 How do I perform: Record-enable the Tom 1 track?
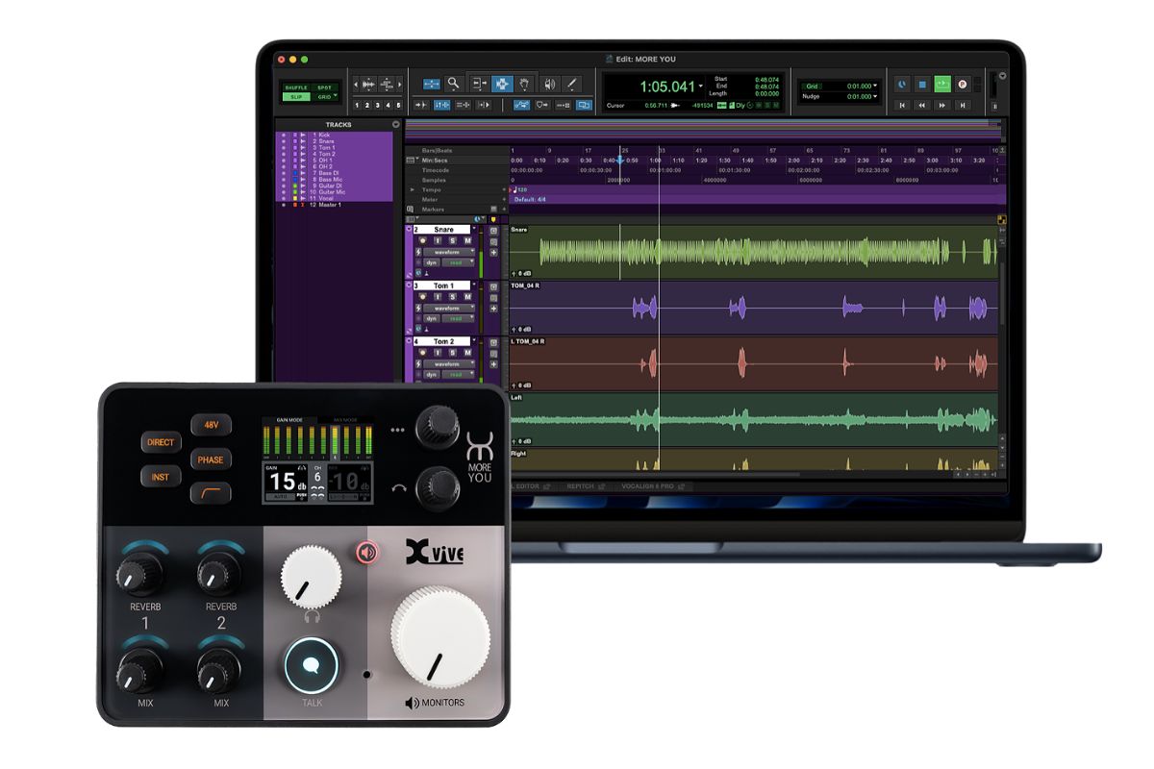click(x=421, y=297)
